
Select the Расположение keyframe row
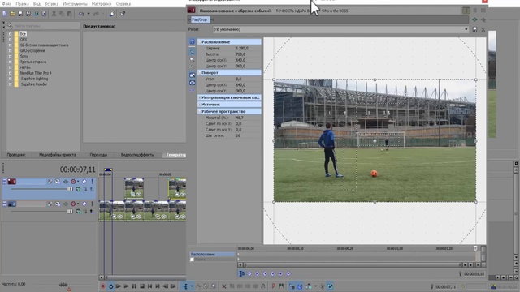click(212, 254)
